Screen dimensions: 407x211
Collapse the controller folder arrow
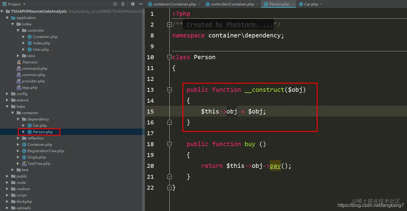[18, 30]
